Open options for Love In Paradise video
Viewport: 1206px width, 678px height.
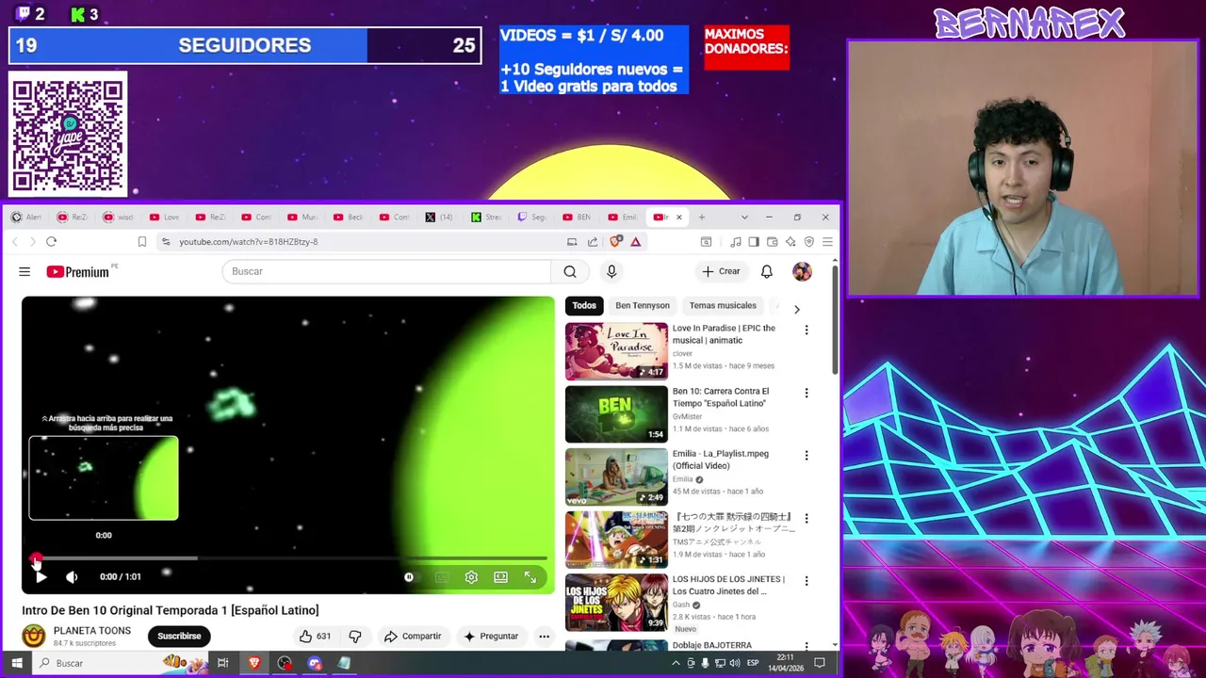pos(806,331)
